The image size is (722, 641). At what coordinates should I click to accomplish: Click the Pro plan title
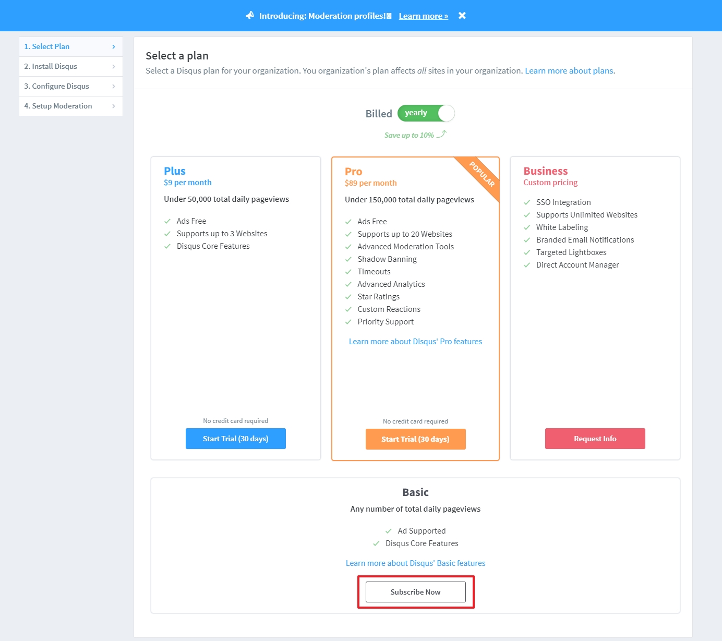[x=354, y=172]
